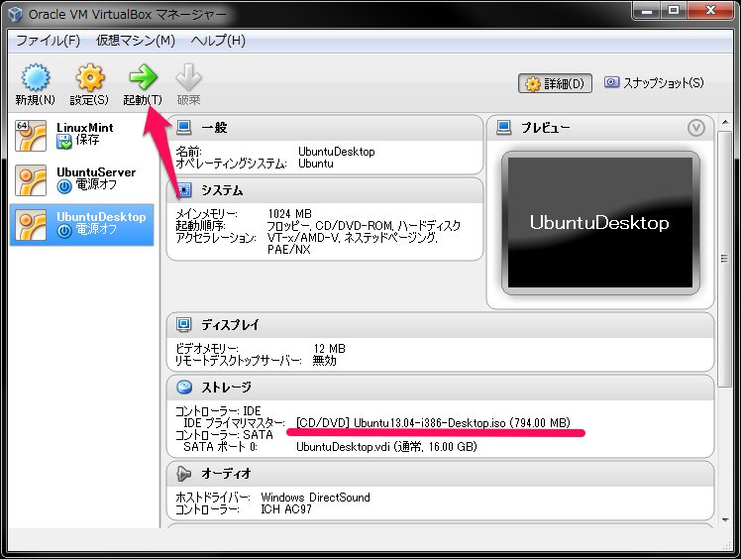Open the オーディオ section header
The height and width of the screenshot is (559, 741).
440,474
